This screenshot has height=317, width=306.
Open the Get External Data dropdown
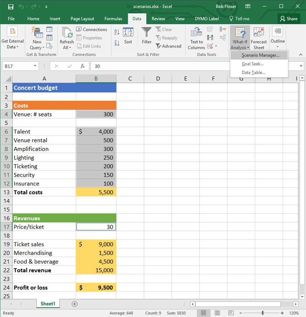tap(13, 38)
